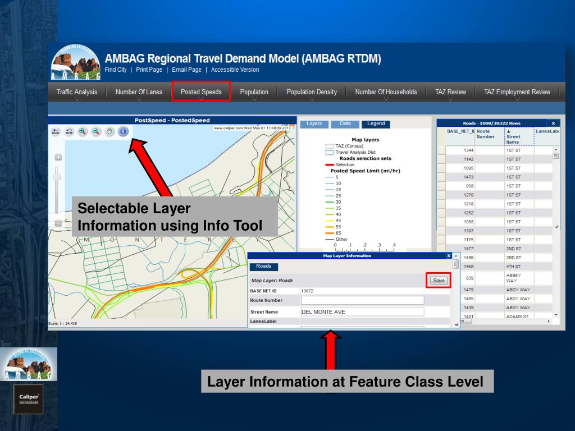Open the Accessible Version link
Viewport: 575px width, 431px height.
[235, 70]
